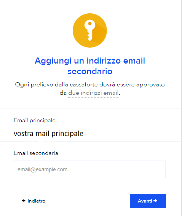This screenshot has height=217, width=182.
Task: Click the "vostra mail principale" text
Action: click(49, 134)
